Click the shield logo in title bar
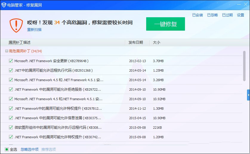 [4, 5]
